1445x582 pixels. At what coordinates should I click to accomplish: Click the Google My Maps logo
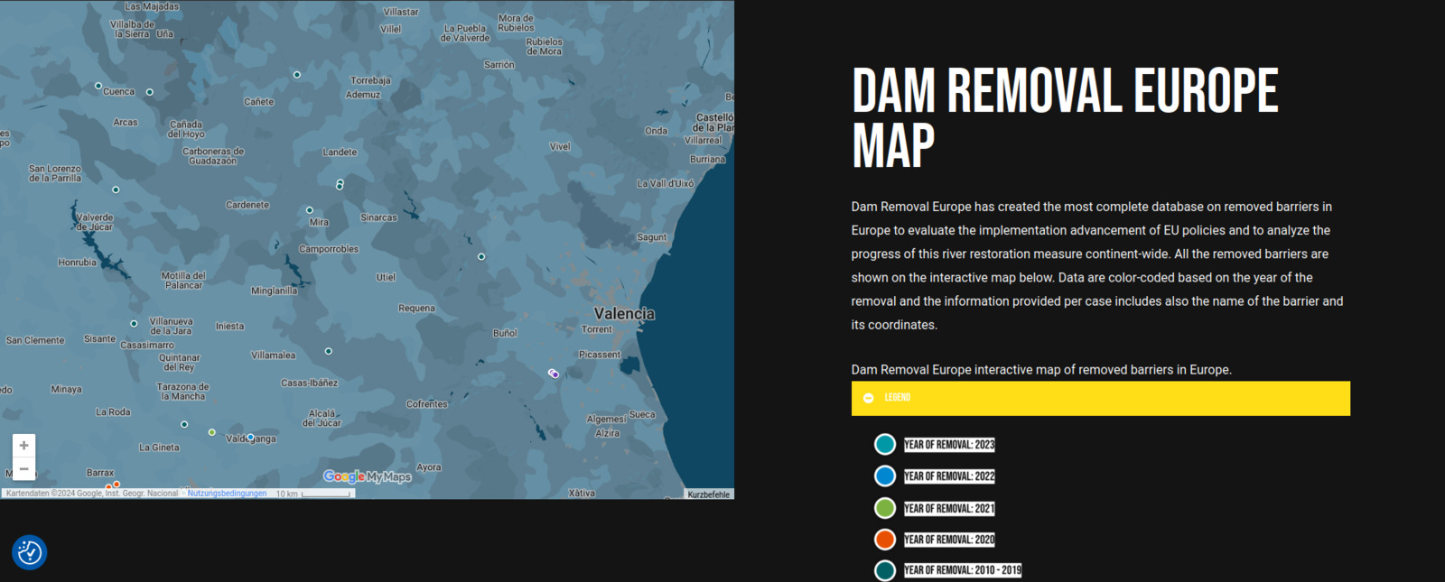(x=367, y=476)
